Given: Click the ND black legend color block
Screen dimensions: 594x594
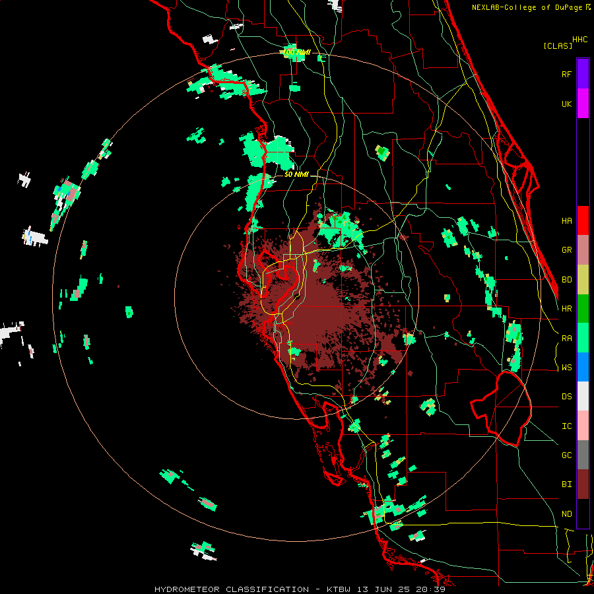Looking at the screenshot, I should coord(583,513).
